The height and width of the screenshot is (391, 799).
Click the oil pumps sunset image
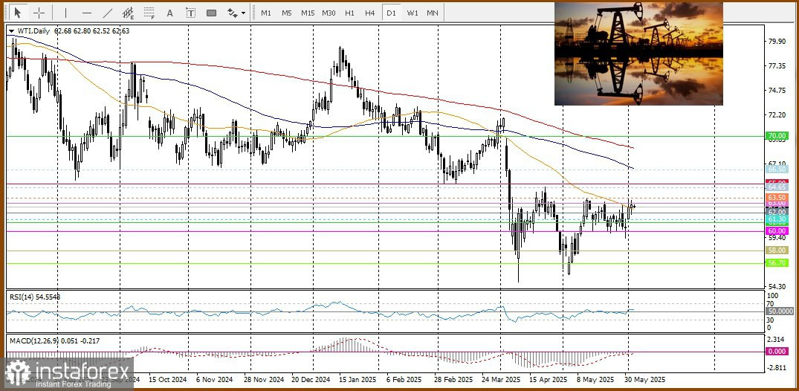(x=638, y=54)
